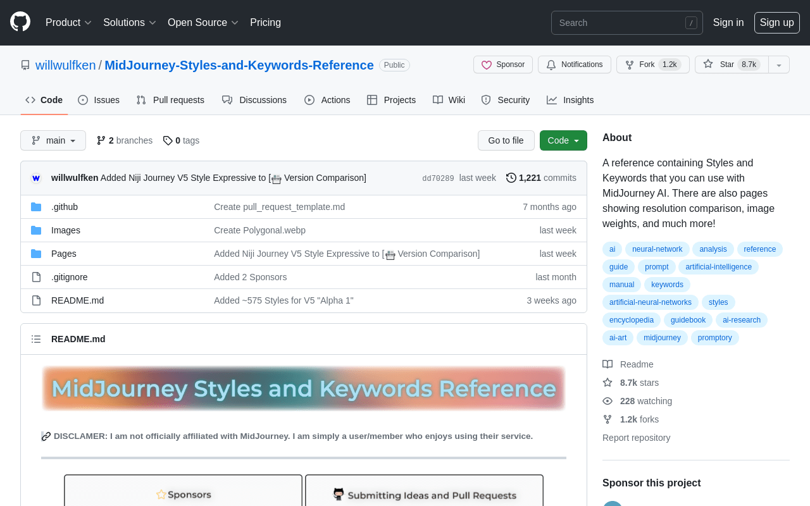Expand the Open Source menu
810x506 pixels.
[x=203, y=23]
